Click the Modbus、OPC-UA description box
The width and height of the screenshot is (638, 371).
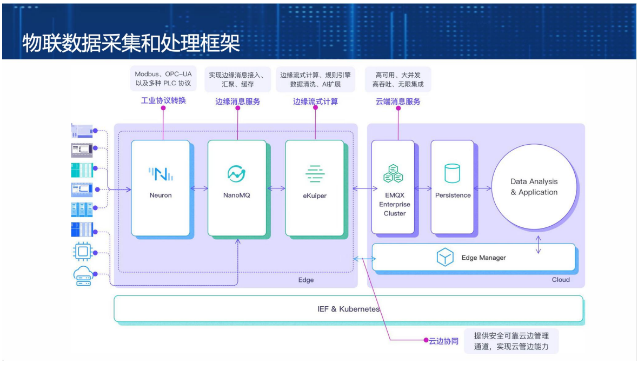pyautogui.click(x=163, y=78)
